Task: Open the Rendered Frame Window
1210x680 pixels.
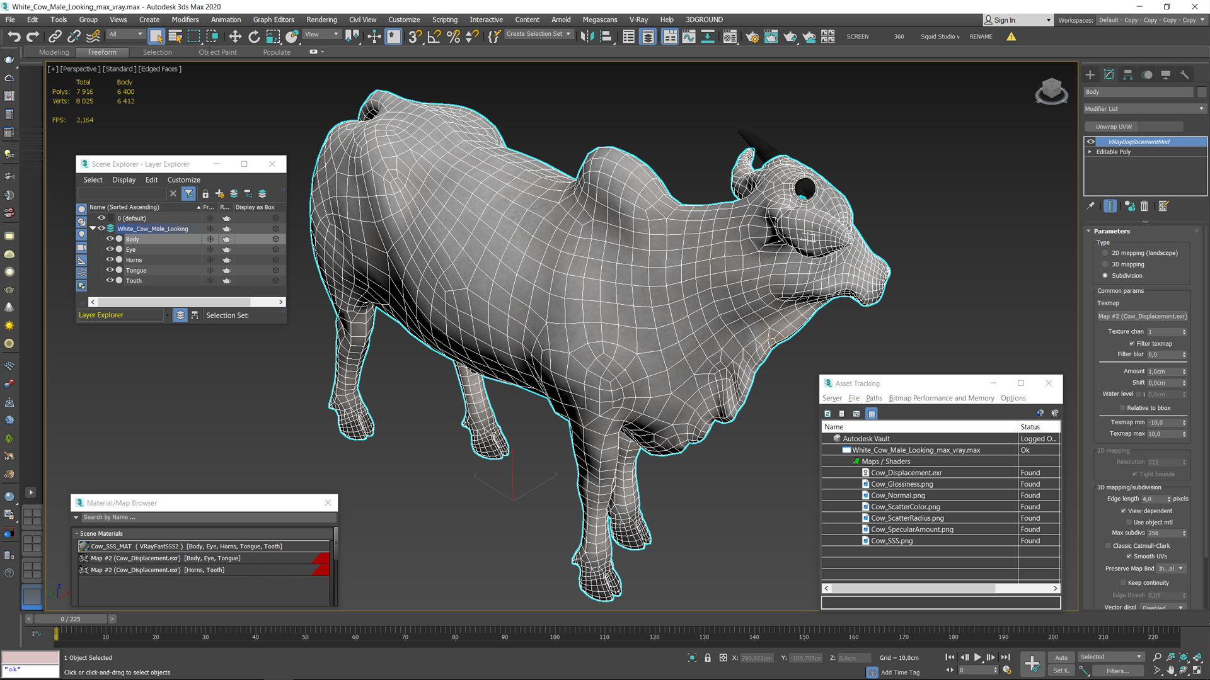Action: tap(771, 37)
